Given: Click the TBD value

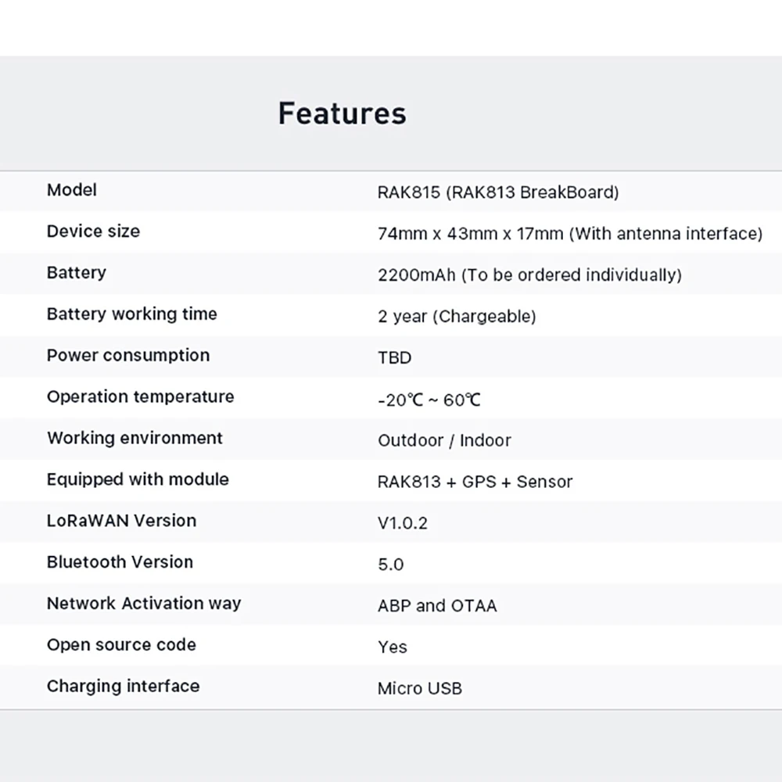Looking at the screenshot, I should (394, 357).
